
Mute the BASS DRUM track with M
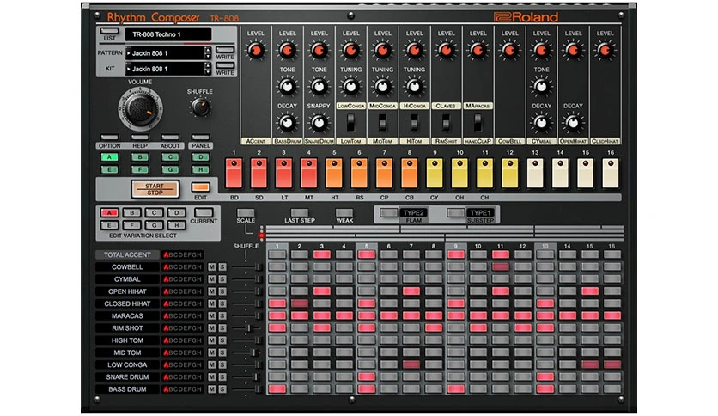click(211, 389)
